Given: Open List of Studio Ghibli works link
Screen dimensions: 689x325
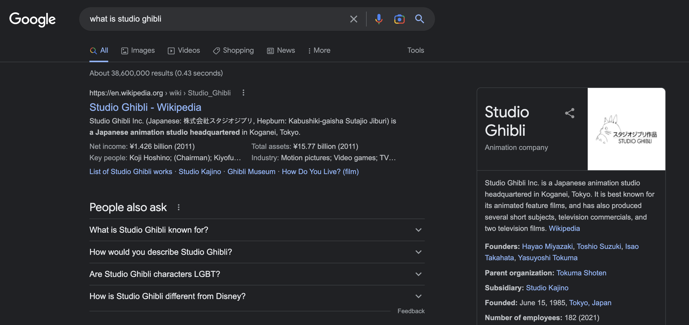Looking at the screenshot, I should (131, 171).
